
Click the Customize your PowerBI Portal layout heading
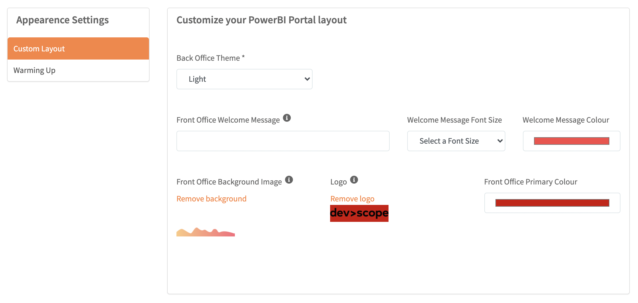point(261,20)
